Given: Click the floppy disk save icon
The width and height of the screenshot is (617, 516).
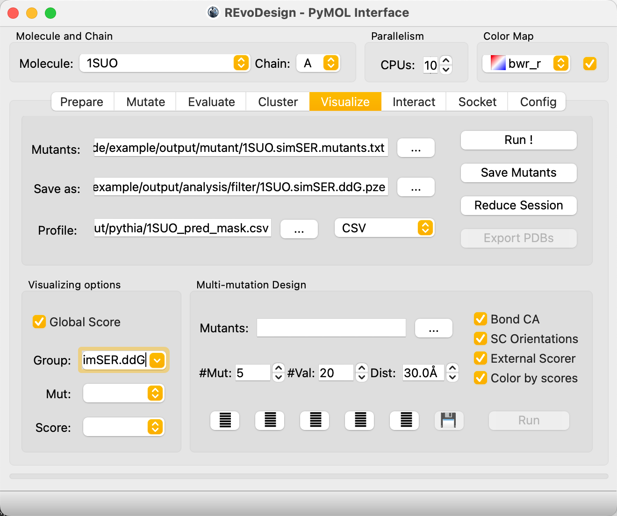Looking at the screenshot, I should coord(449,420).
